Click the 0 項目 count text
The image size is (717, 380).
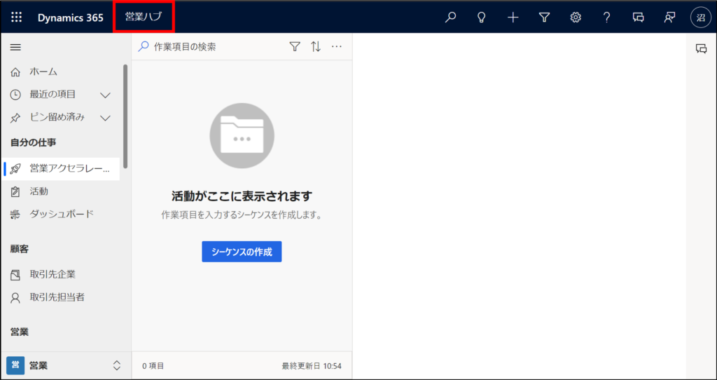(153, 366)
